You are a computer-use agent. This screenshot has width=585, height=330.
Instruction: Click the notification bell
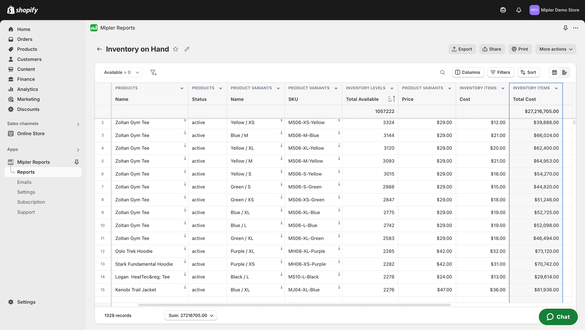click(x=519, y=10)
